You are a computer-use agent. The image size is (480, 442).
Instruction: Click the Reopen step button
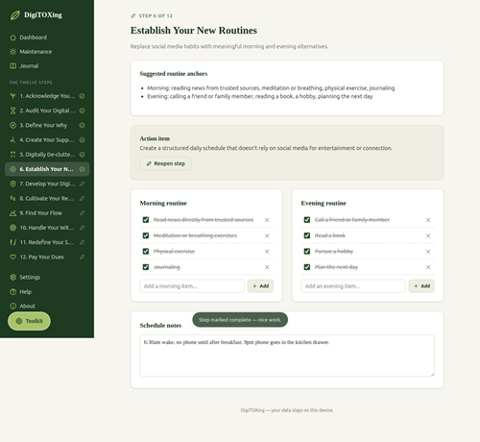click(166, 163)
